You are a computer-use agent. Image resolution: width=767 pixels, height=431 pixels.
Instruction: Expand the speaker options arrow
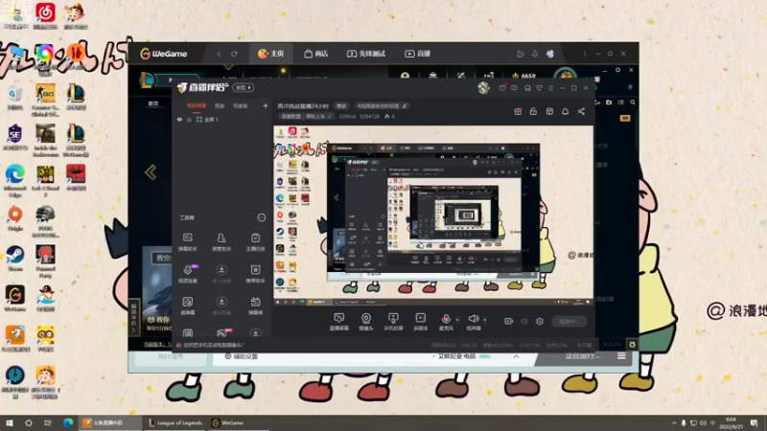485,320
